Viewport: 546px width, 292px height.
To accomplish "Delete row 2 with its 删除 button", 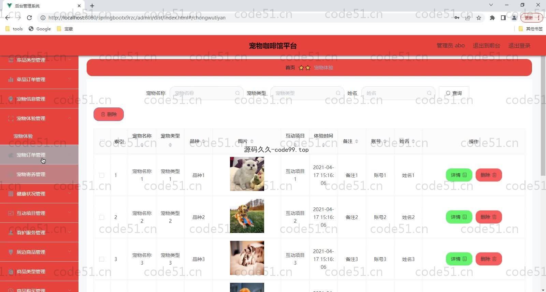I will click(488, 217).
